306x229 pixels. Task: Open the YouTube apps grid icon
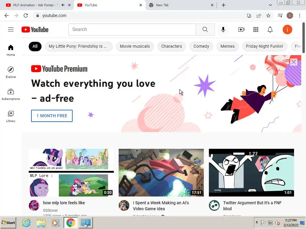[256, 30]
